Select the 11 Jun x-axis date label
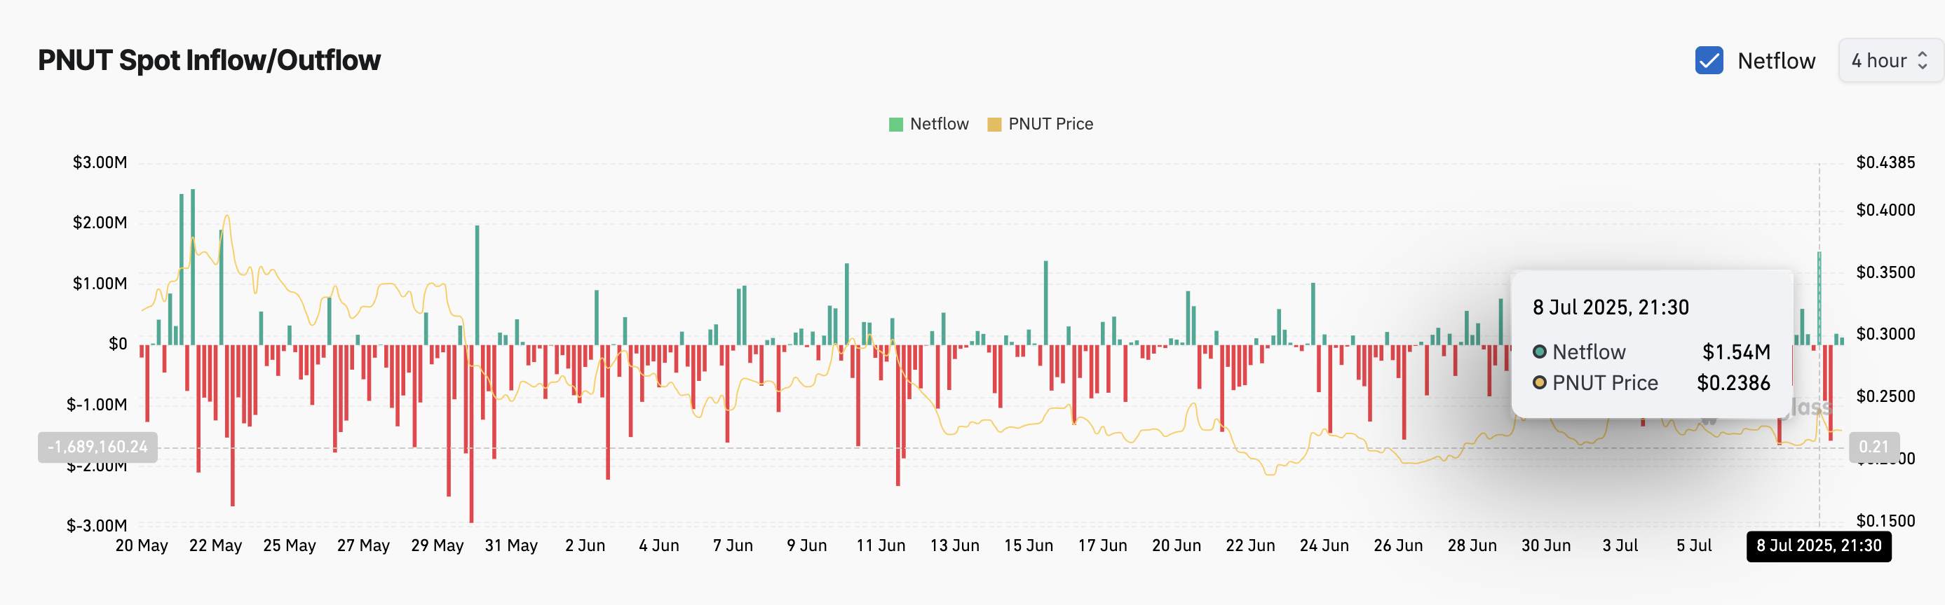The image size is (1945, 605). [x=881, y=545]
